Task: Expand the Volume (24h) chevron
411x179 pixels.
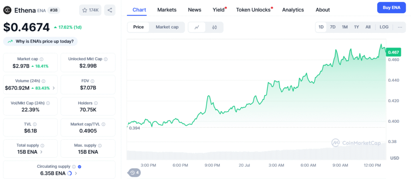Action: pos(54,88)
